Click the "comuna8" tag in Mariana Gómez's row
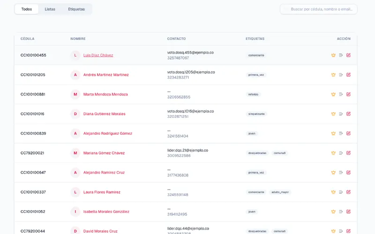375x234 pixels. [279, 153]
